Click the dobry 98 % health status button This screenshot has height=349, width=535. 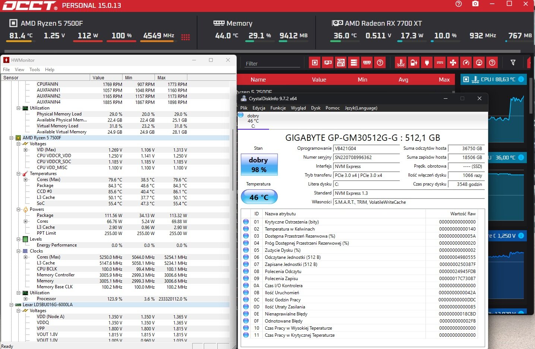(x=259, y=165)
